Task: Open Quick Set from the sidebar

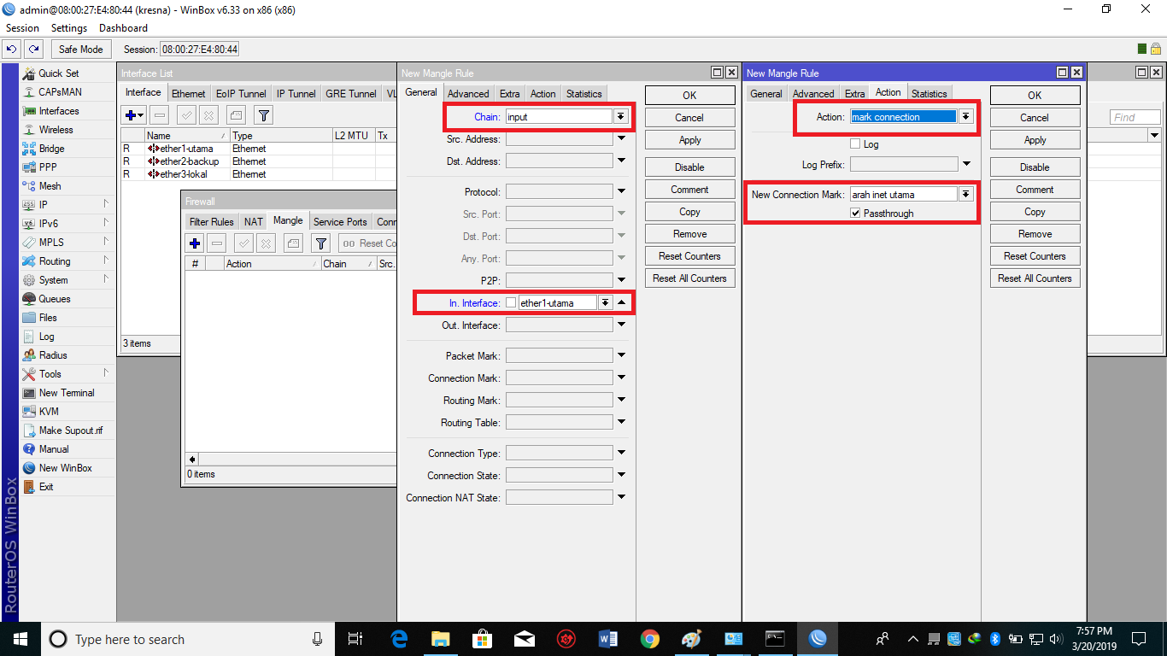Action: pos(58,73)
